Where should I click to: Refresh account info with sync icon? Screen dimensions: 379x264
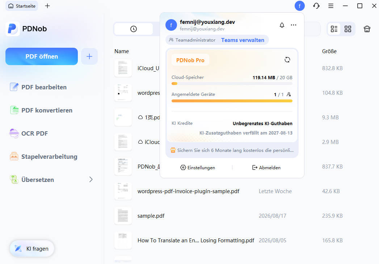click(x=287, y=60)
